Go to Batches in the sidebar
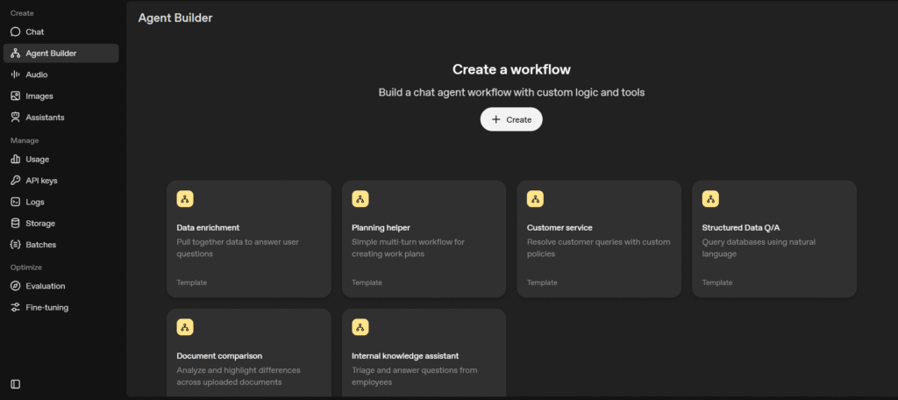The height and width of the screenshot is (400, 898). pos(40,244)
